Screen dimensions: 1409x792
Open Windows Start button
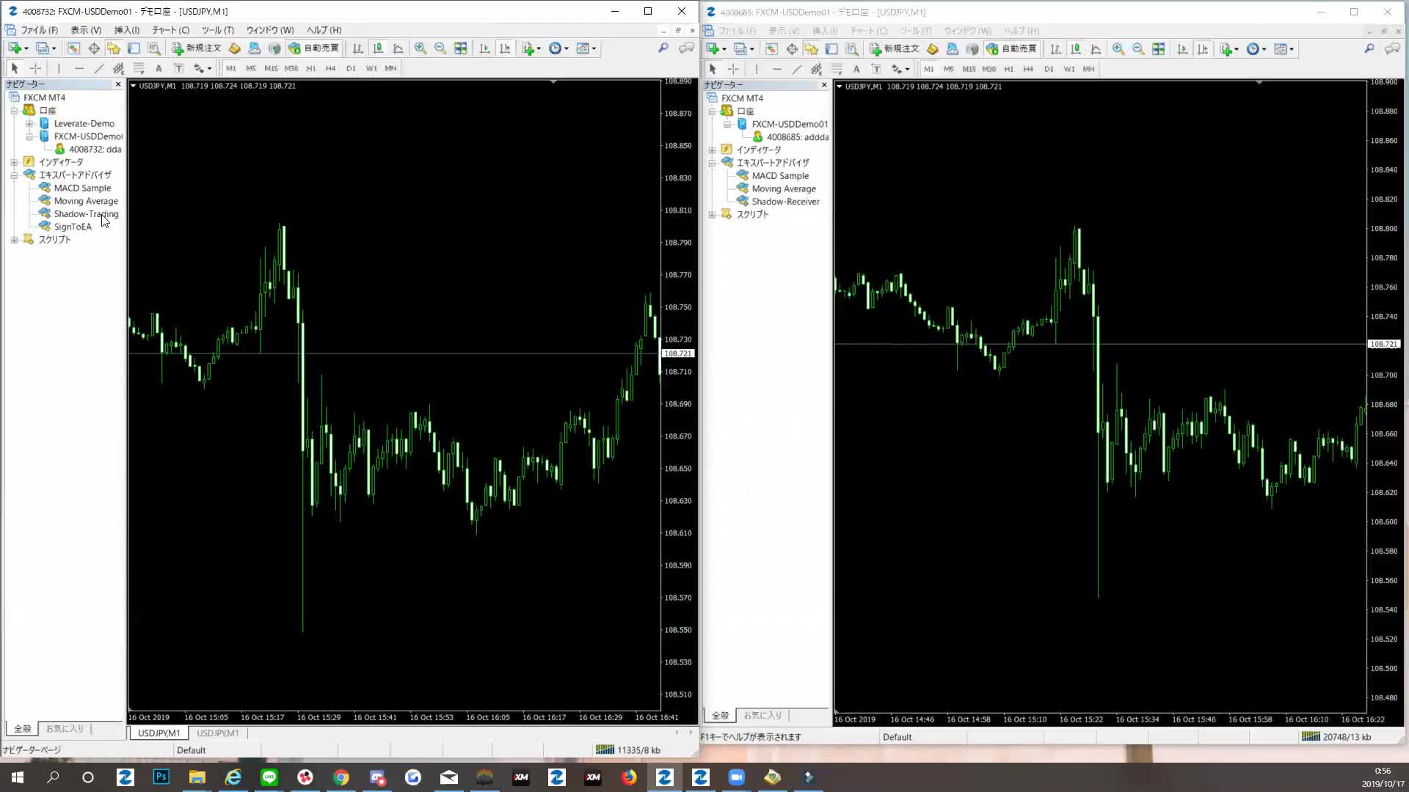18,777
